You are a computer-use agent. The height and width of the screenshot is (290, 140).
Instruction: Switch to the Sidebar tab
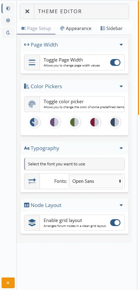click(x=112, y=28)
